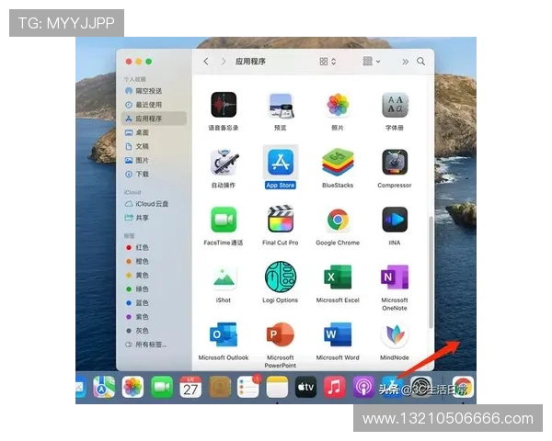Open the Compressor app
This screenshot has height=441, width=552.
pyautogui.click(x=395, y=162)
